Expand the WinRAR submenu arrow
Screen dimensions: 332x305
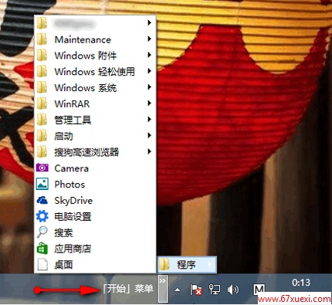[x=149, y=103]
